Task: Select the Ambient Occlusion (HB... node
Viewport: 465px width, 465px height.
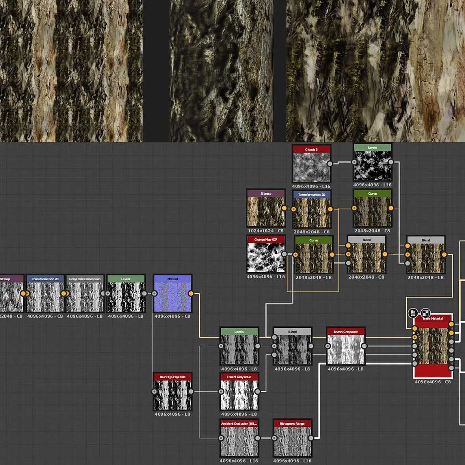Action: (x=239, y=438)
